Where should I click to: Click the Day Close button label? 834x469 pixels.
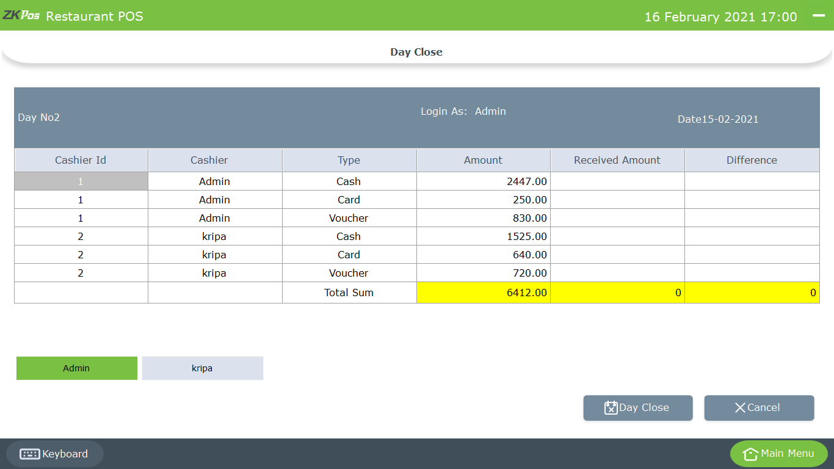point(644,408)
